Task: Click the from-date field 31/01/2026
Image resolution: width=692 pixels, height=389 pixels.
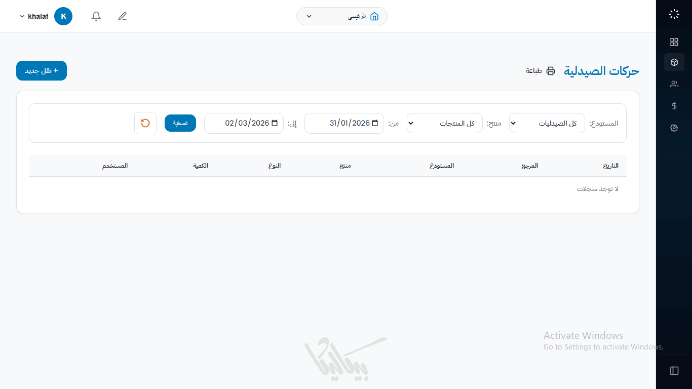Action: (x=344, y=123)
